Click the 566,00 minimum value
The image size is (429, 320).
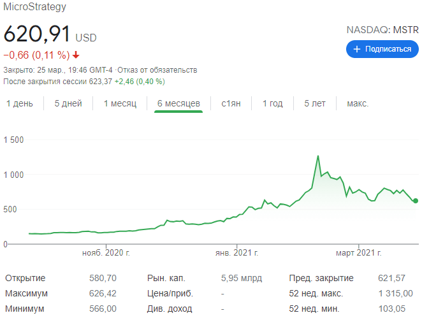(x=103, y=309)
